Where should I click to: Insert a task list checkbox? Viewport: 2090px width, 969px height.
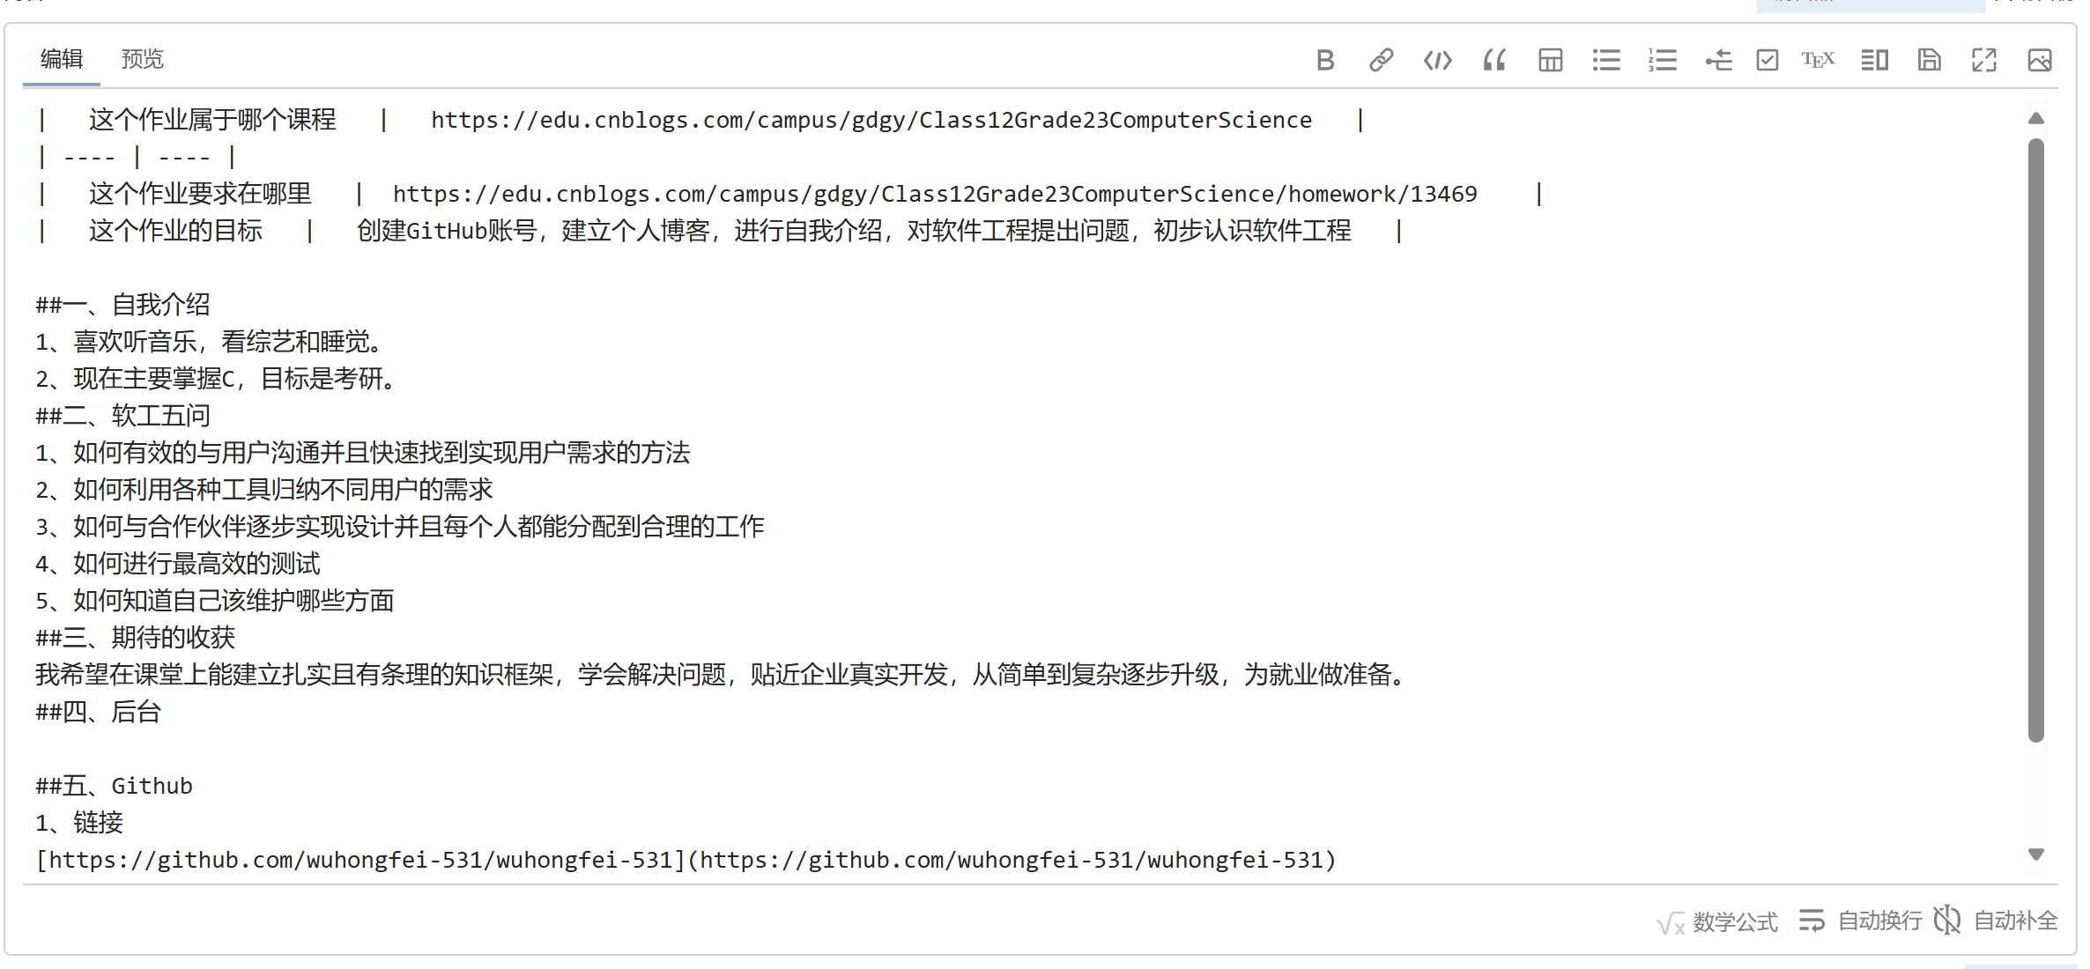click(1767, 60)
